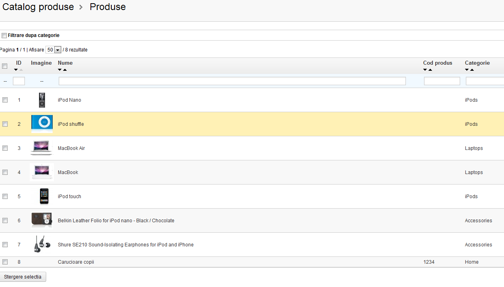
Task: Open the MacBook Air product image
Action: tap(41, 148)
